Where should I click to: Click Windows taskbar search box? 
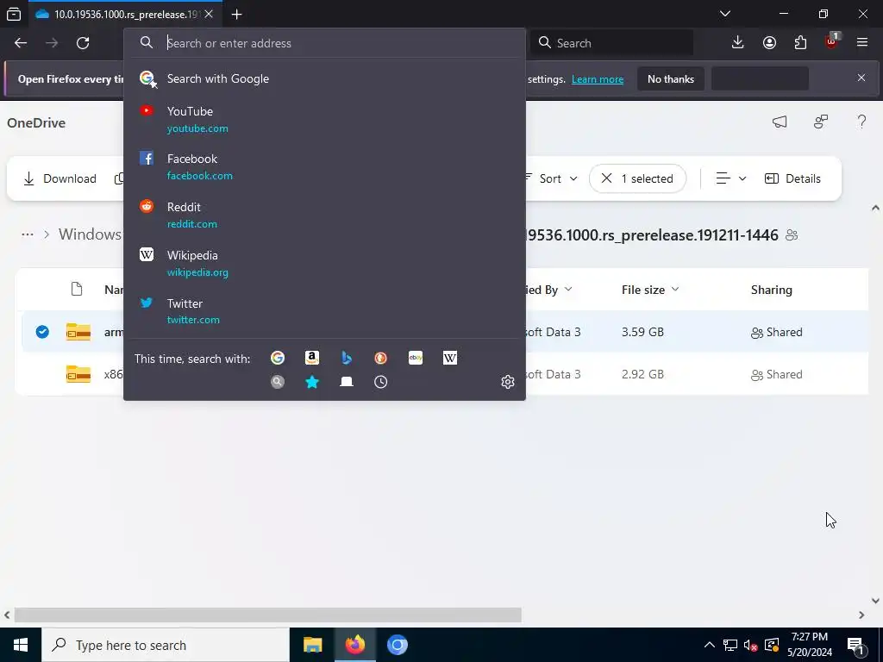click(165, 645)
